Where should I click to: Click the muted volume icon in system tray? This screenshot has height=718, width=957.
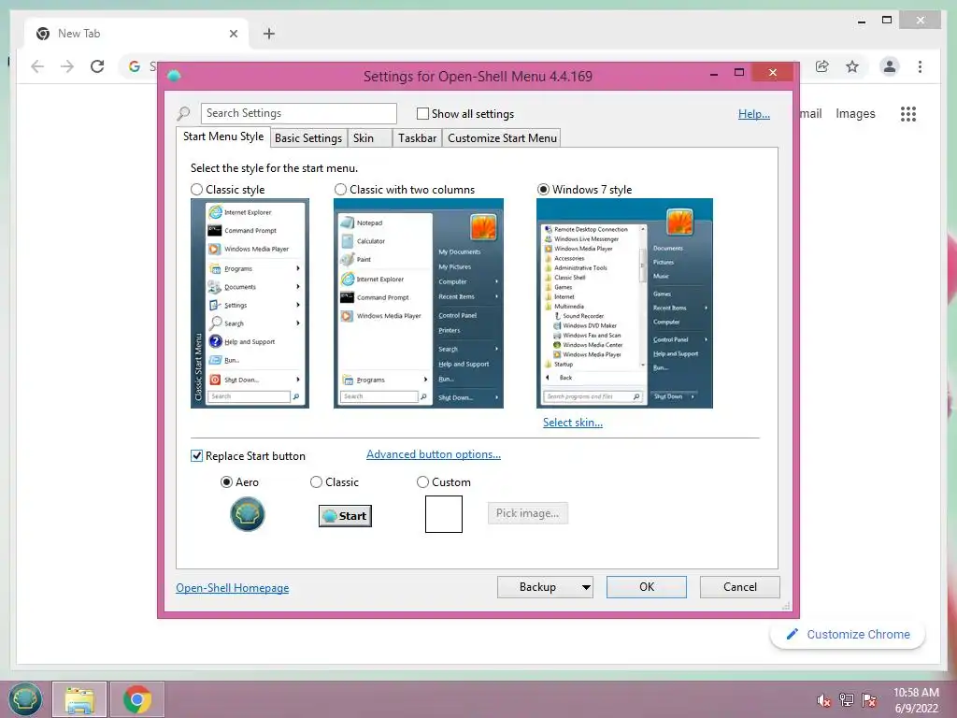tap(823, 700)
